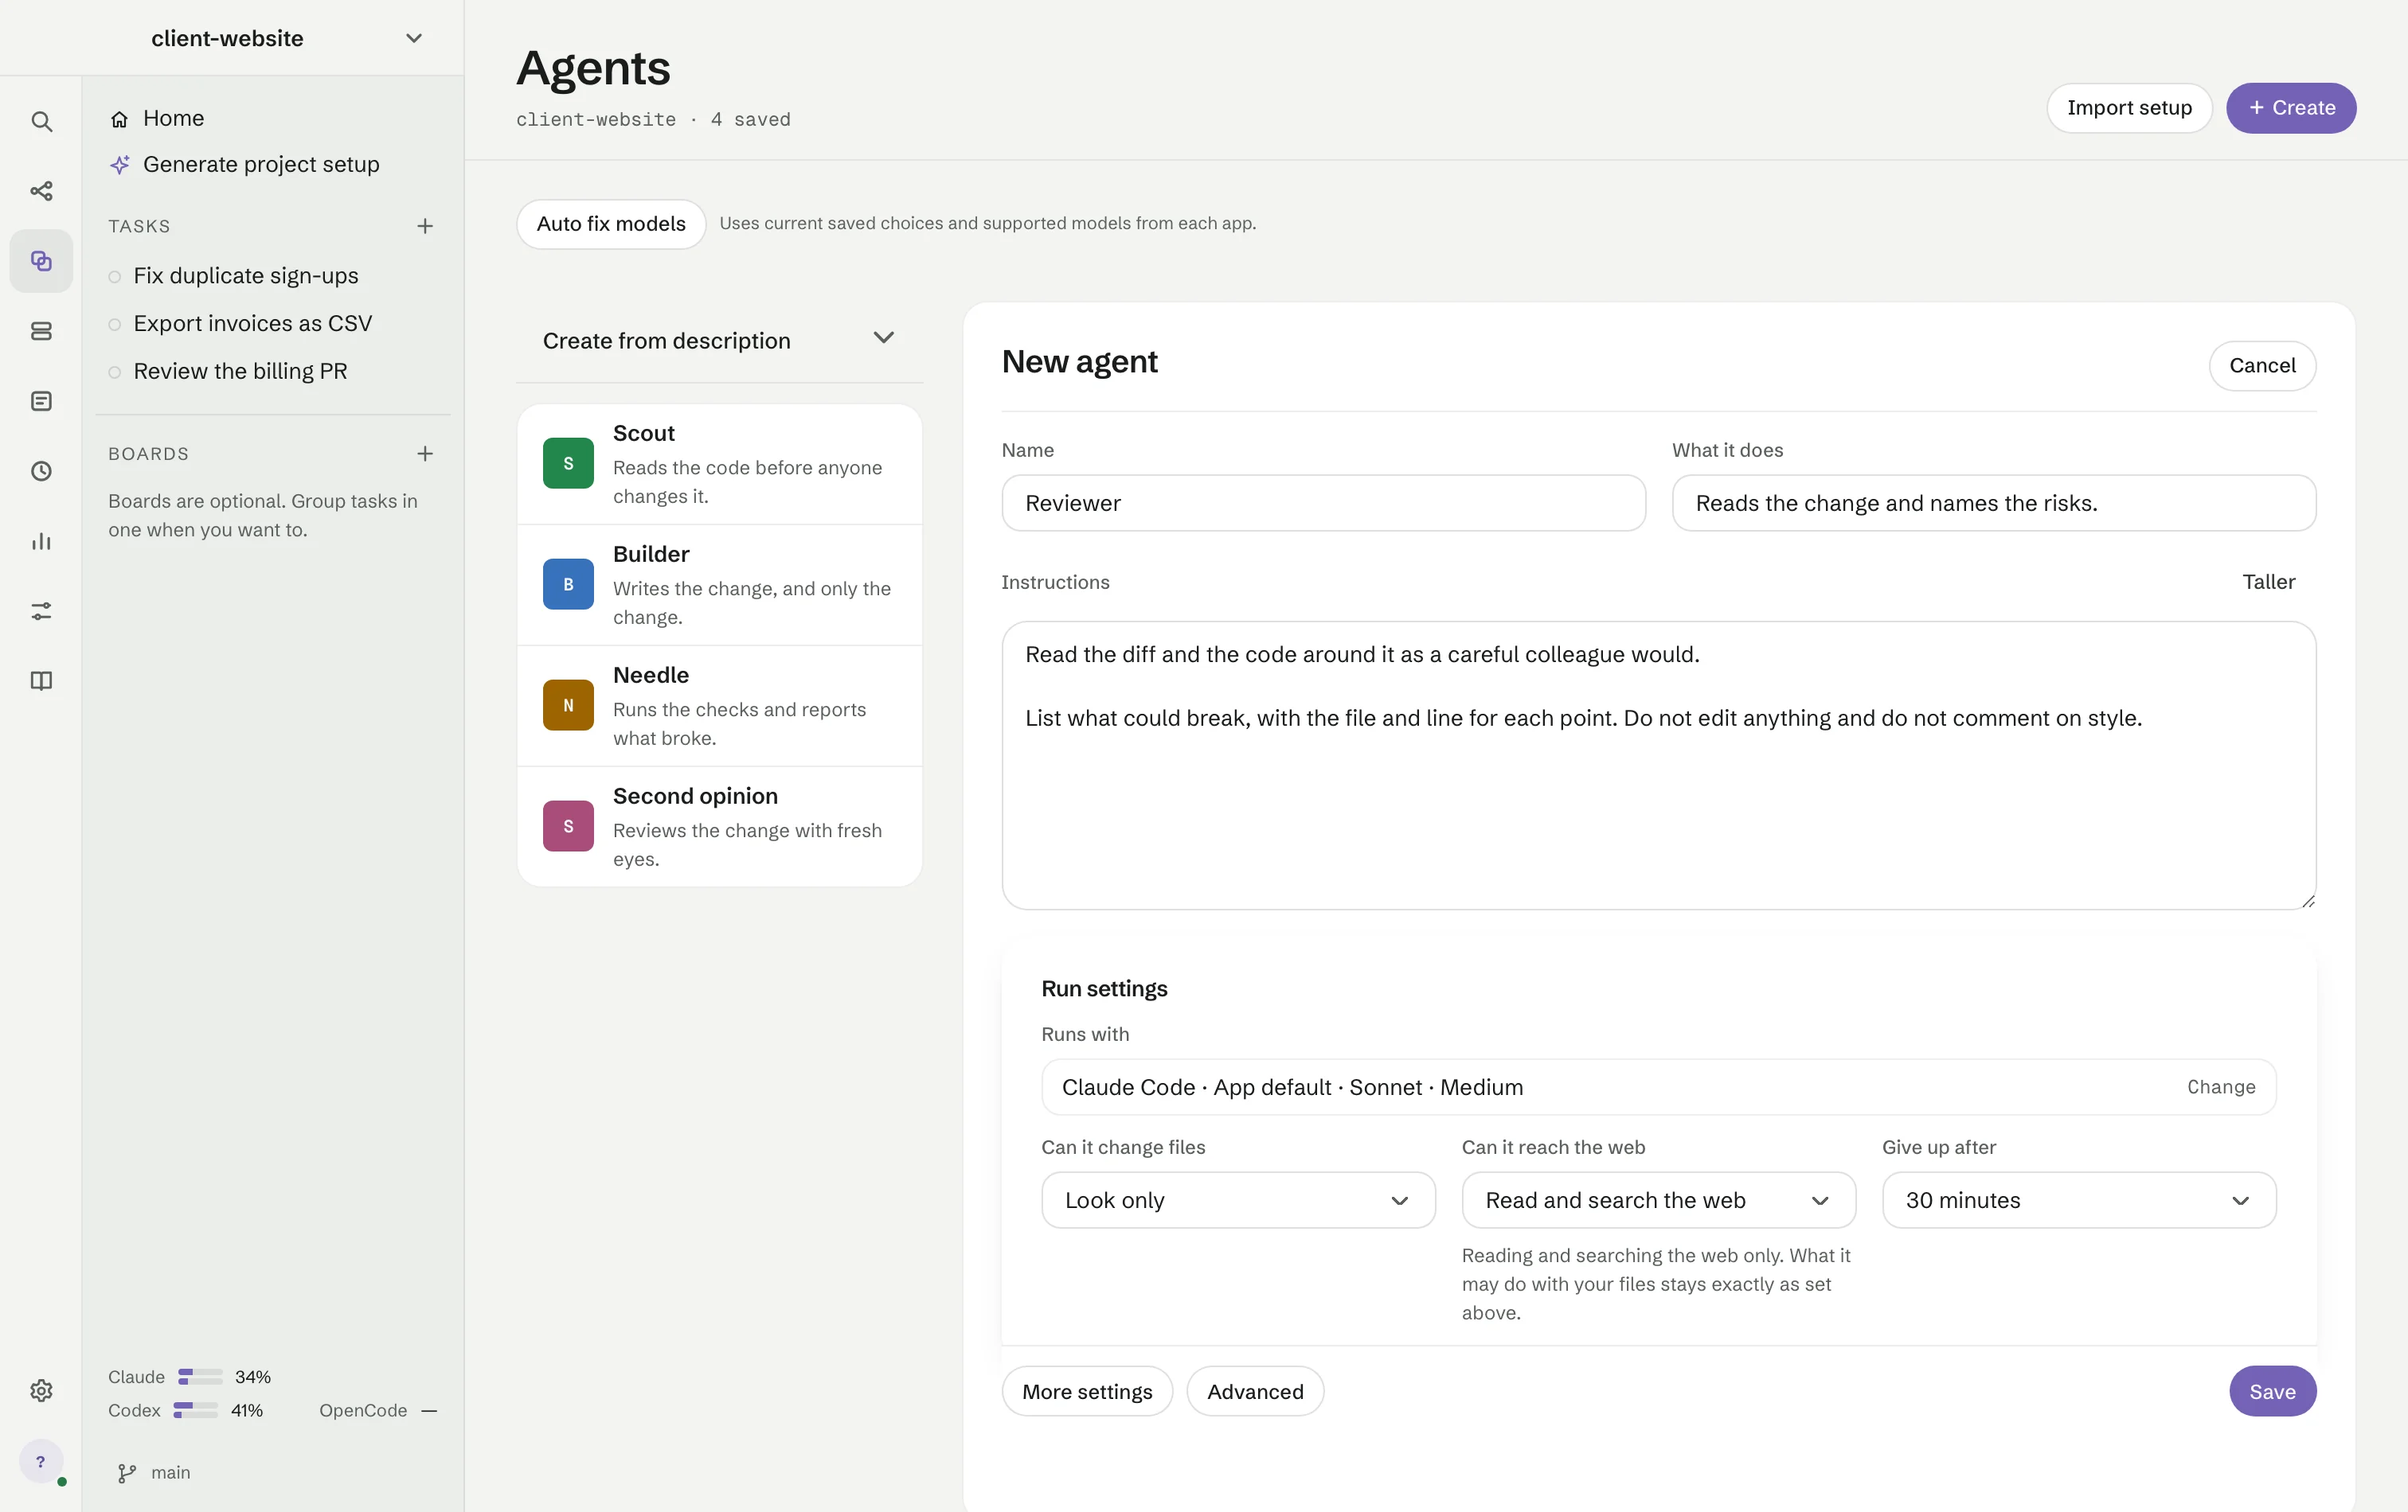2408x1512 pixels.
Task: Open the book docs icon in rail
Action: [41, 680]
